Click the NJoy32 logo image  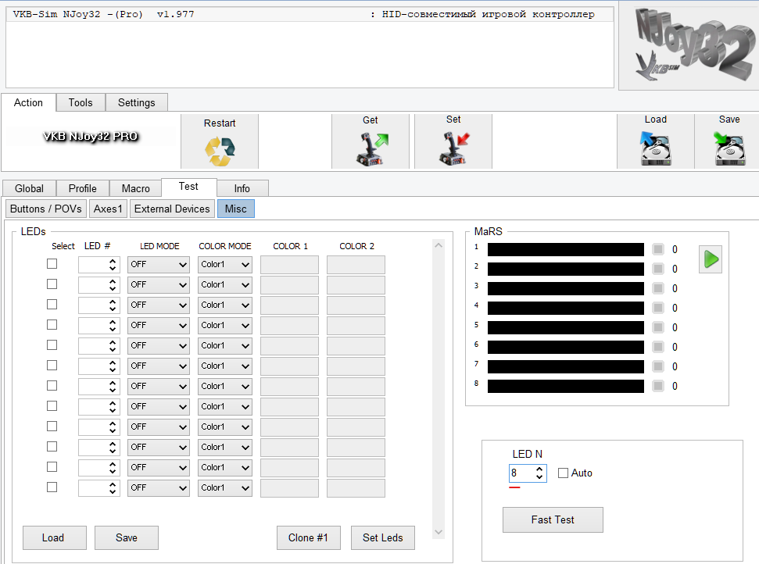point(693,45)
